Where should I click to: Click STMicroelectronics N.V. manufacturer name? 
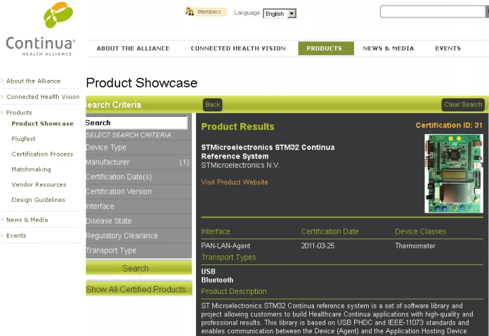click(x=240, y=166)
